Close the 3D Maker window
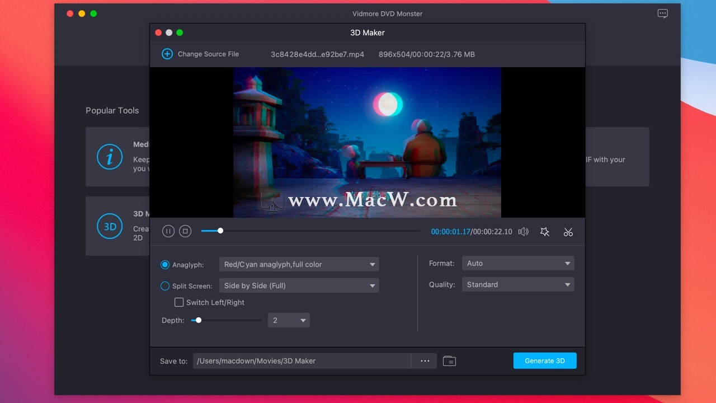This screenshot has width=716, height=403. click(158, 32)
